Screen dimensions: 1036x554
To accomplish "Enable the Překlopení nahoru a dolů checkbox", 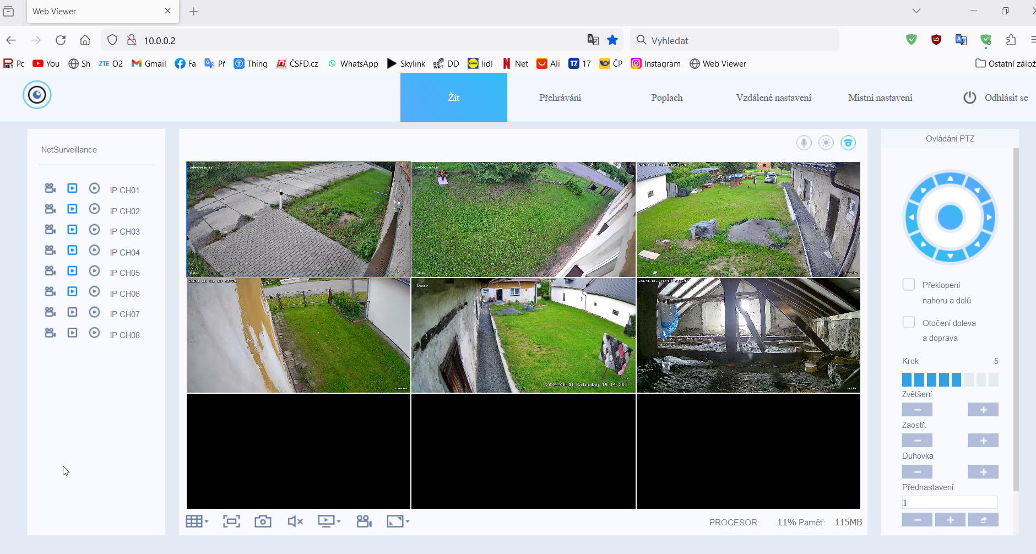I will tap(908, 285).
